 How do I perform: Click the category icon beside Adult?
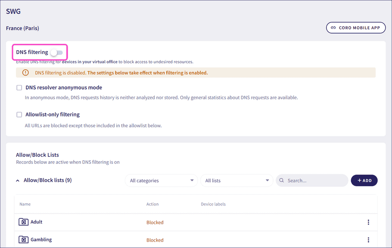point(23,222)
